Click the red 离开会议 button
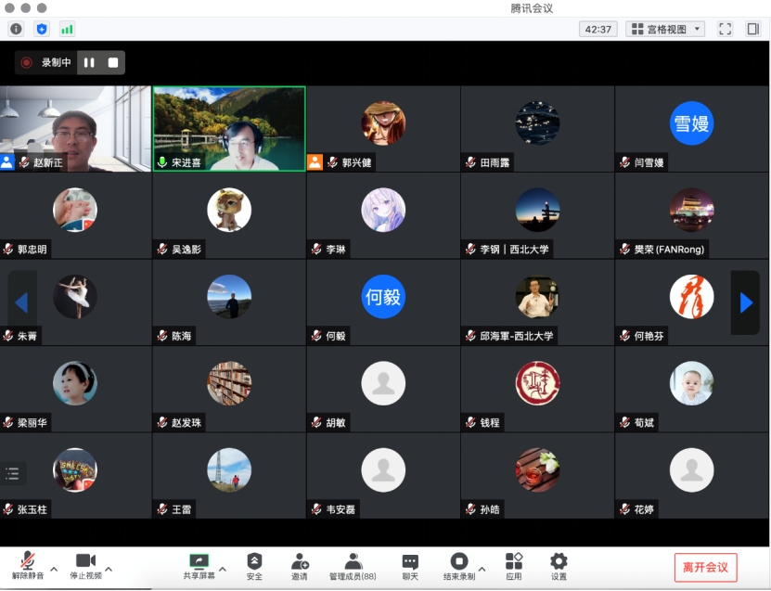 705,567
